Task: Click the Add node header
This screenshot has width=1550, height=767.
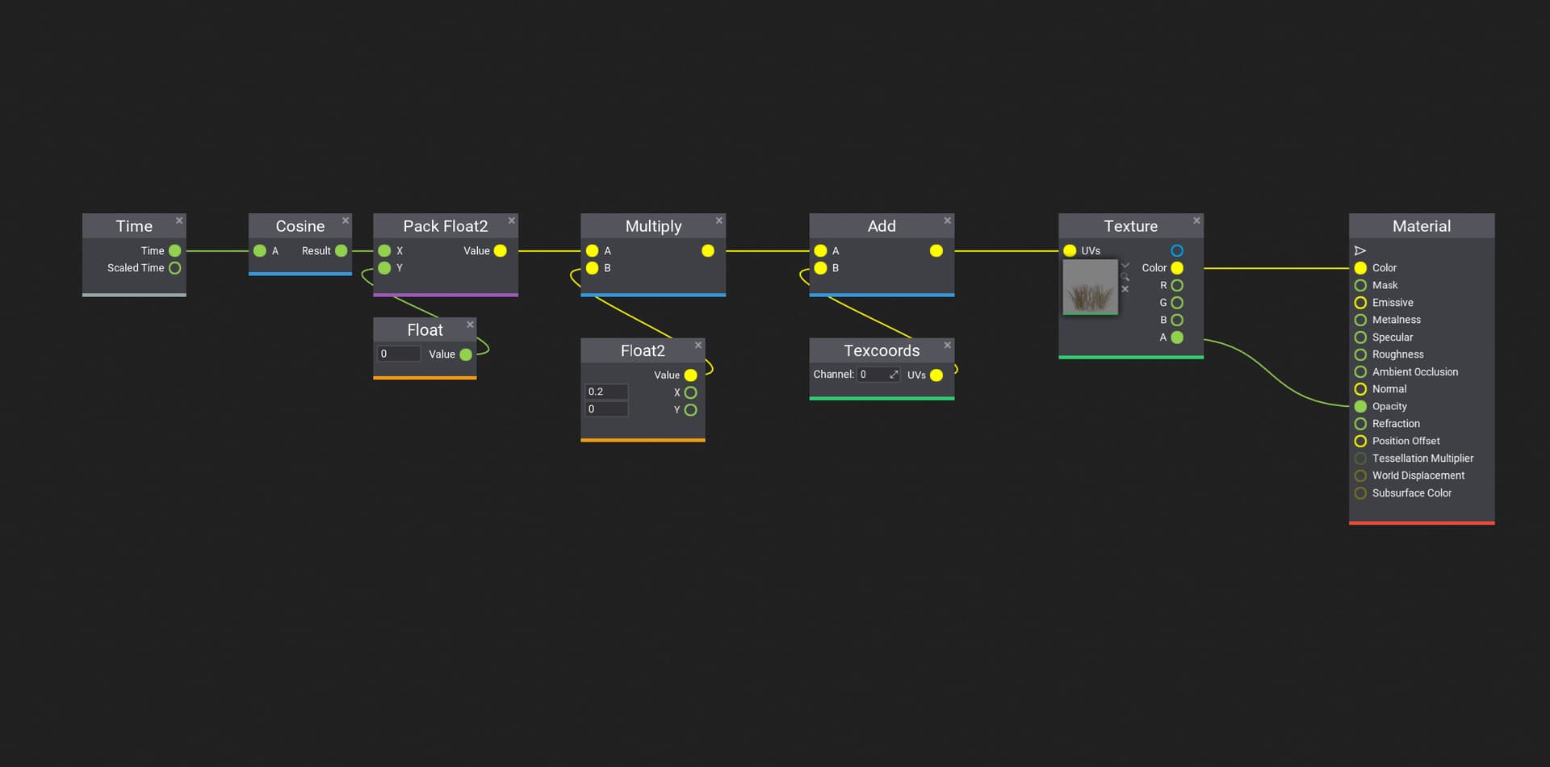Action: click(x=881, y=226)
